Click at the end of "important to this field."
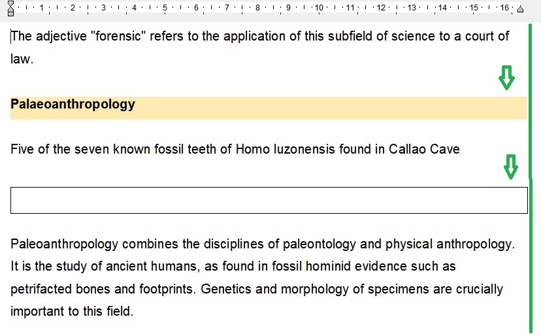The height and width of the screenshot is (334, 541). coord(134,312)
